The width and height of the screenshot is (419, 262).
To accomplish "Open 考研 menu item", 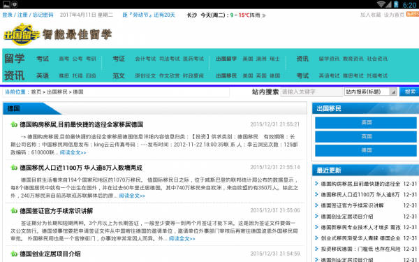I will pyautogui.click(x=91, y=59).
